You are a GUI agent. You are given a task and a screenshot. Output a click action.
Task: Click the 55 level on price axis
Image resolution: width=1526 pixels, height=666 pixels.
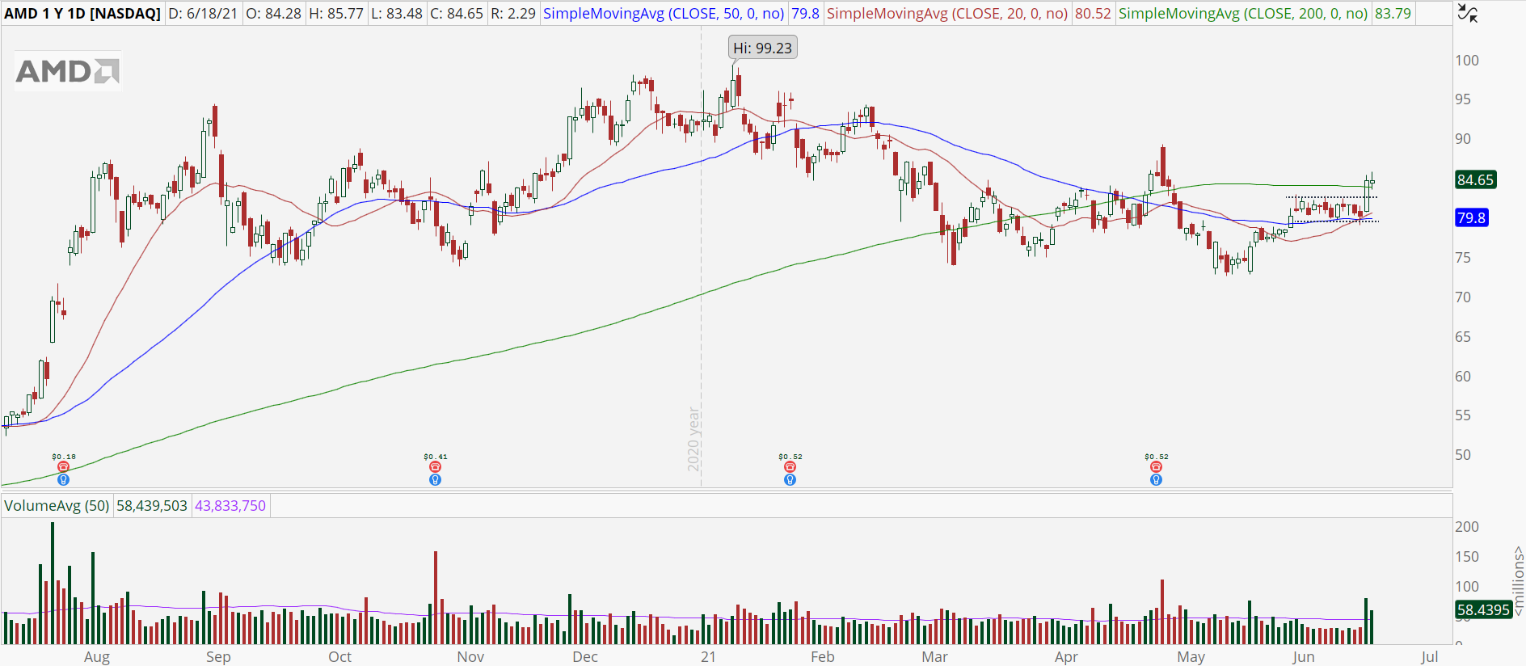[x=1463, y=415]
